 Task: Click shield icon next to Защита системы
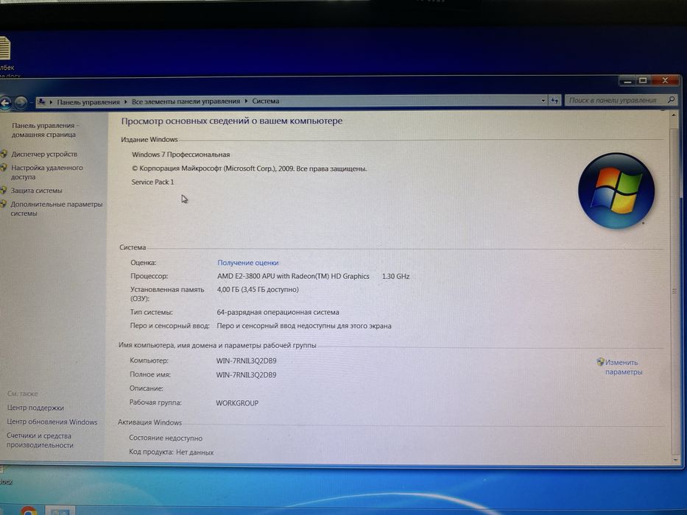coord(4,190)
